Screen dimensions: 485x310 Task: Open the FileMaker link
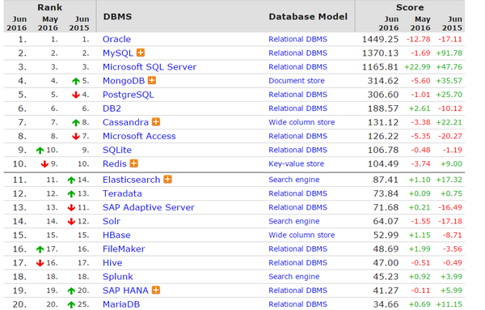click(124, 248)
